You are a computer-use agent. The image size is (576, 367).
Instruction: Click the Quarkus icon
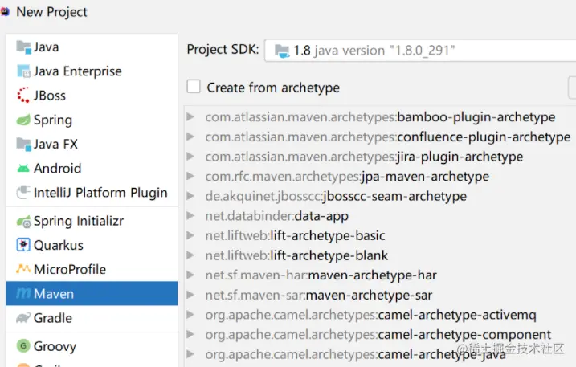pos(23,245)
